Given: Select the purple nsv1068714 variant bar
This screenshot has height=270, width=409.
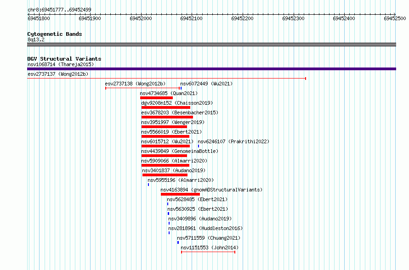Looking at the screenshot, I should [211, 69].
